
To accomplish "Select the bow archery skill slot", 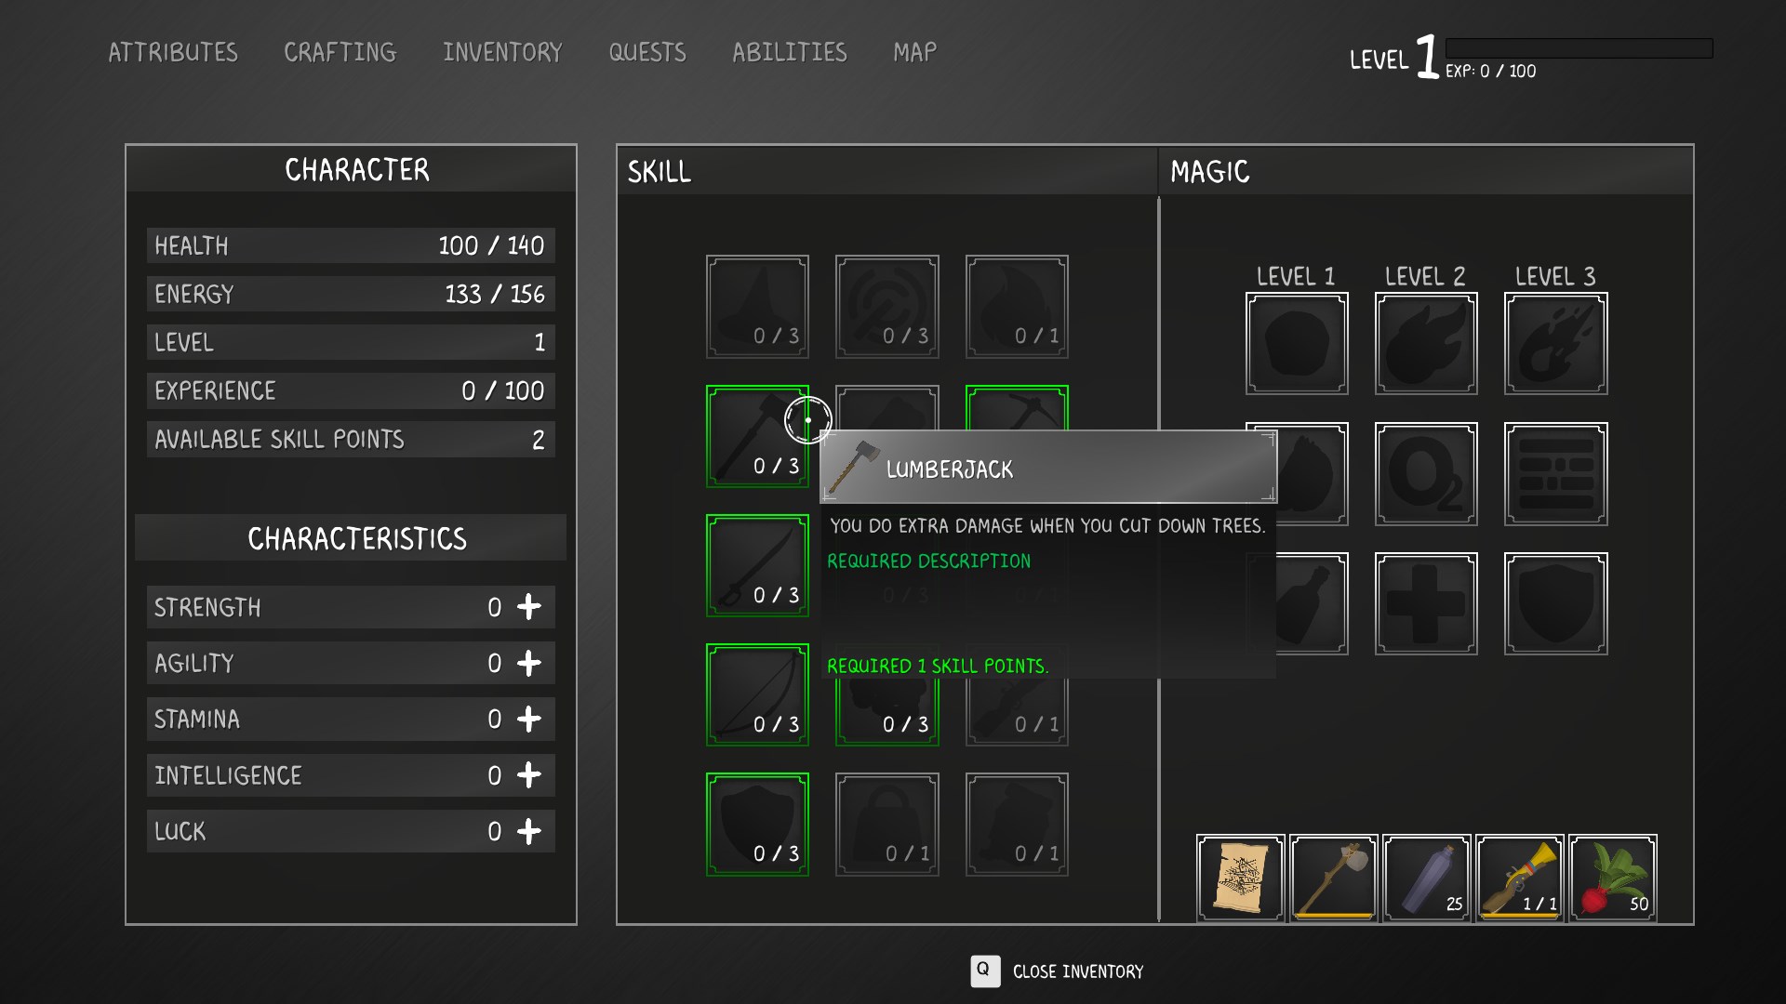I will coord(756,694).
